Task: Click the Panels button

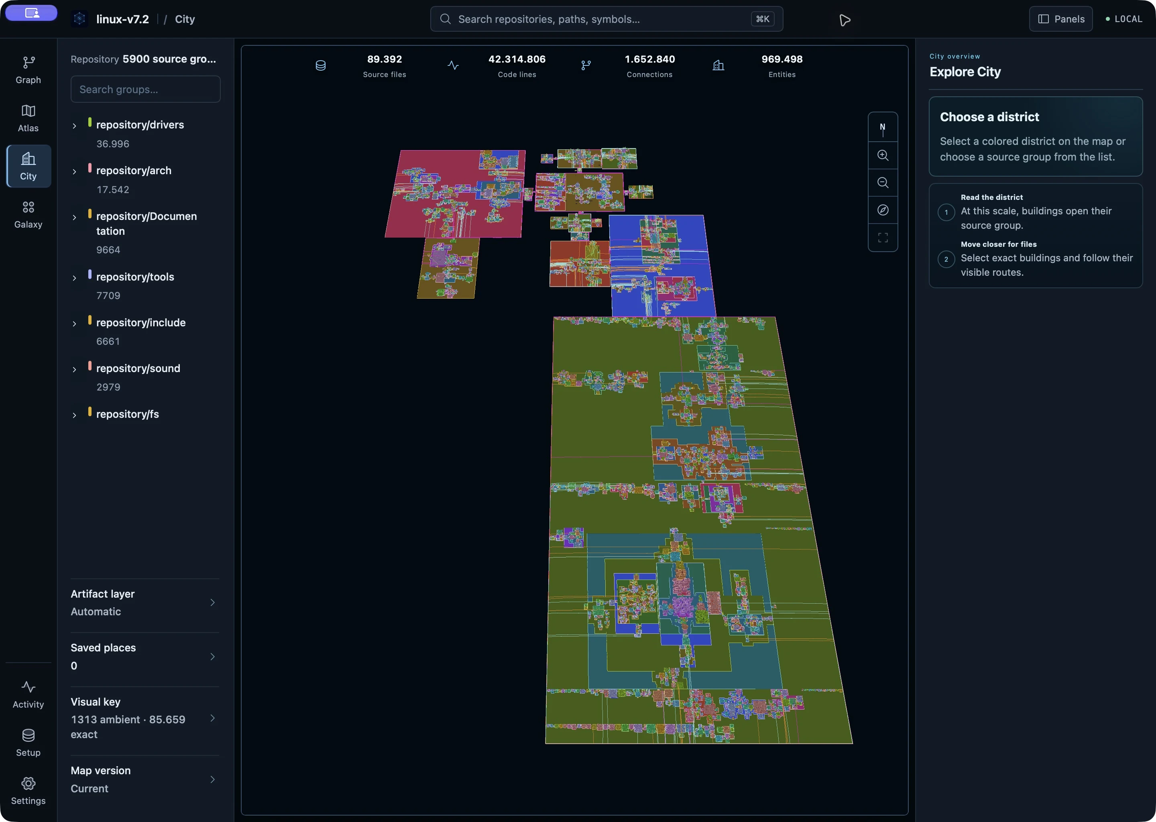Action: coord(1061,19)
